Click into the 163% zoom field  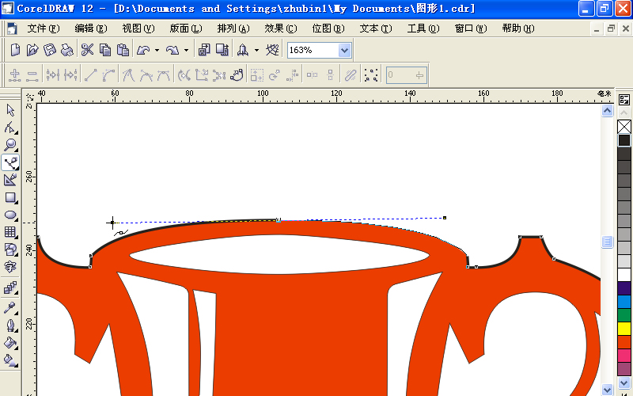pyautogui.click(x=313, y=50)
